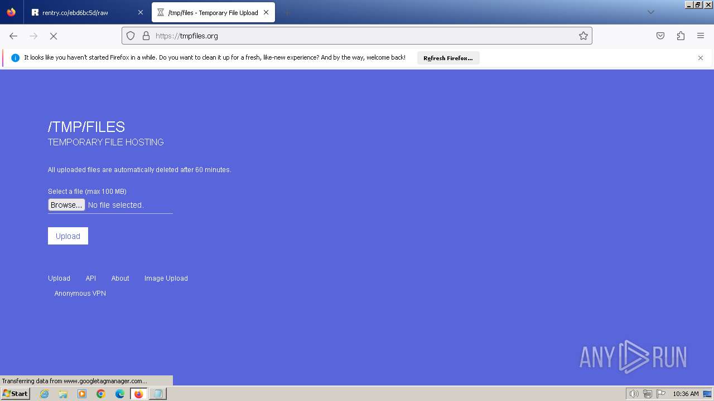Click the Browse file button
This screenshot has height=401, width=714.
[66, 205]
